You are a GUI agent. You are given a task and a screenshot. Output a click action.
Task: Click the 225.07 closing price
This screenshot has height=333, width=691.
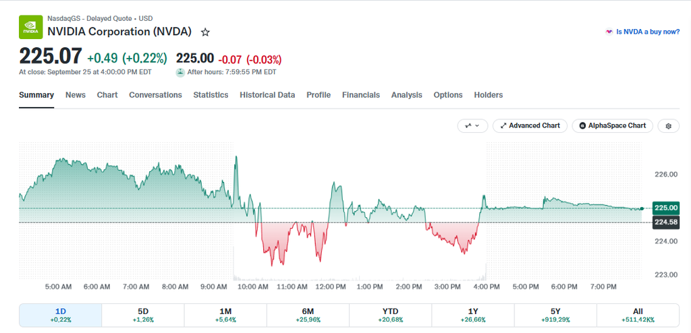[50, 57]
